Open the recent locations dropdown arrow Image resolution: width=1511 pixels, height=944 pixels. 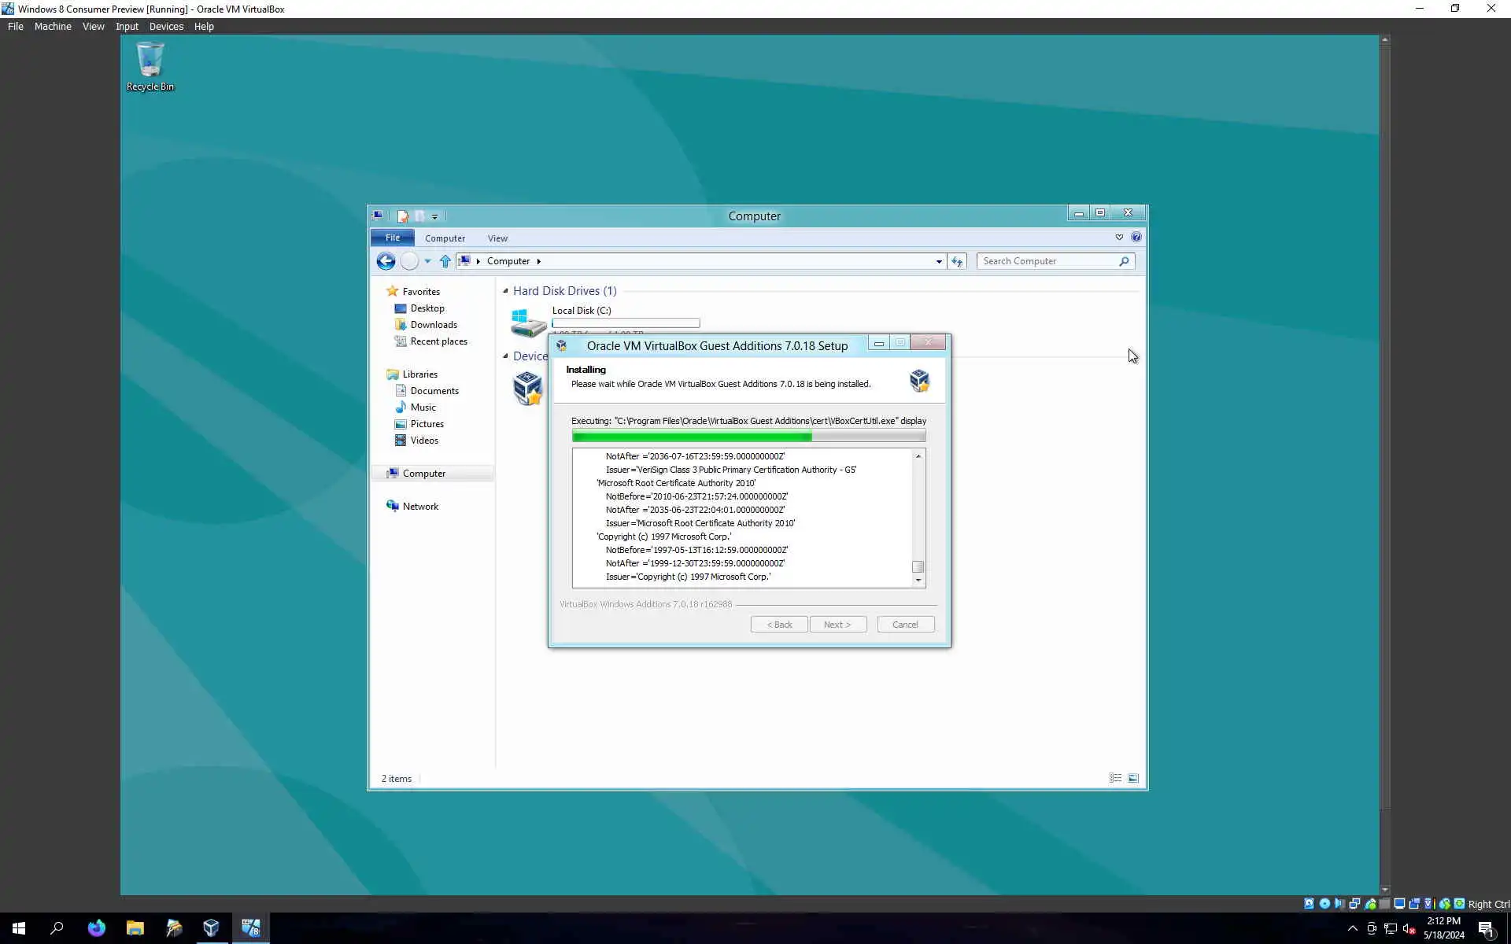(x=427, y=261)
